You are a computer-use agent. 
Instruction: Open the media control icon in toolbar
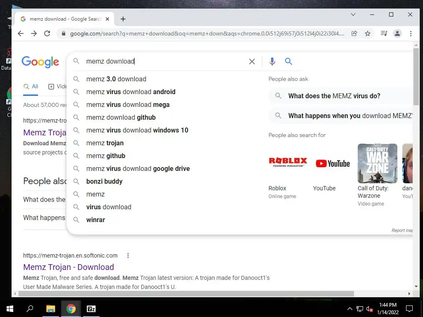point(384,33)
